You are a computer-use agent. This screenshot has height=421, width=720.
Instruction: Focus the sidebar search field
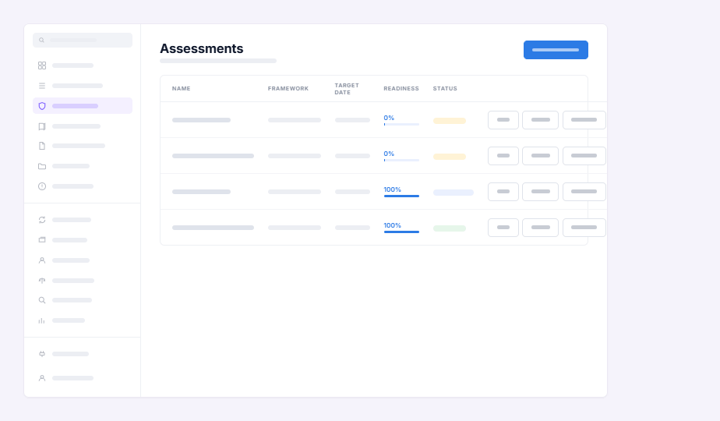point(83,40)
